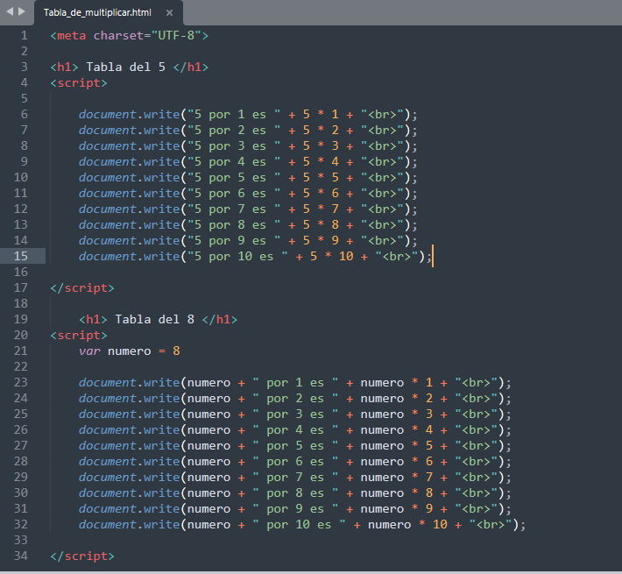
Task: Click the line with '5 por 4 es'
Action: 248,162
